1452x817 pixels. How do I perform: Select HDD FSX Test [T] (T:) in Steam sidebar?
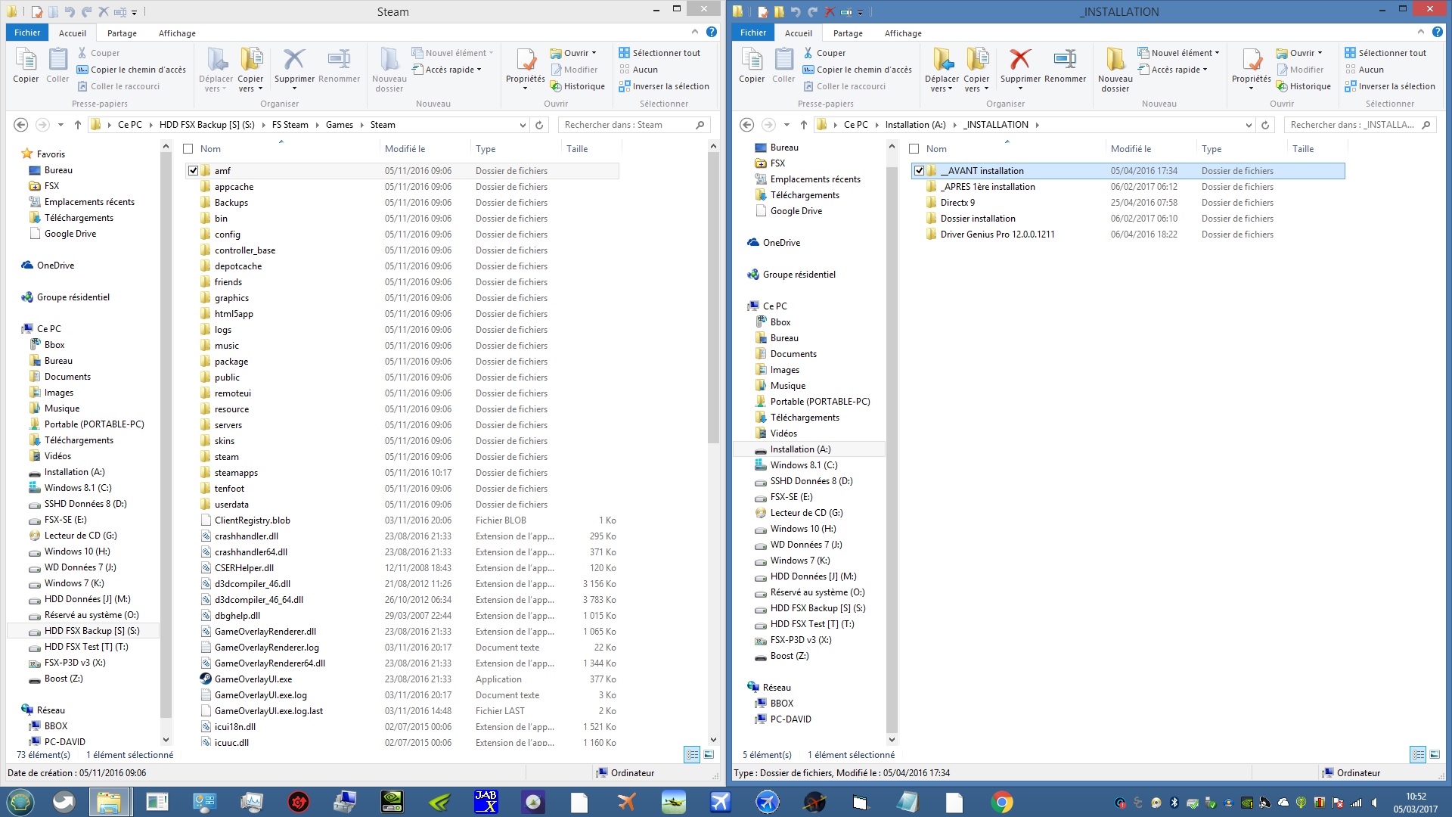point(86,647)
